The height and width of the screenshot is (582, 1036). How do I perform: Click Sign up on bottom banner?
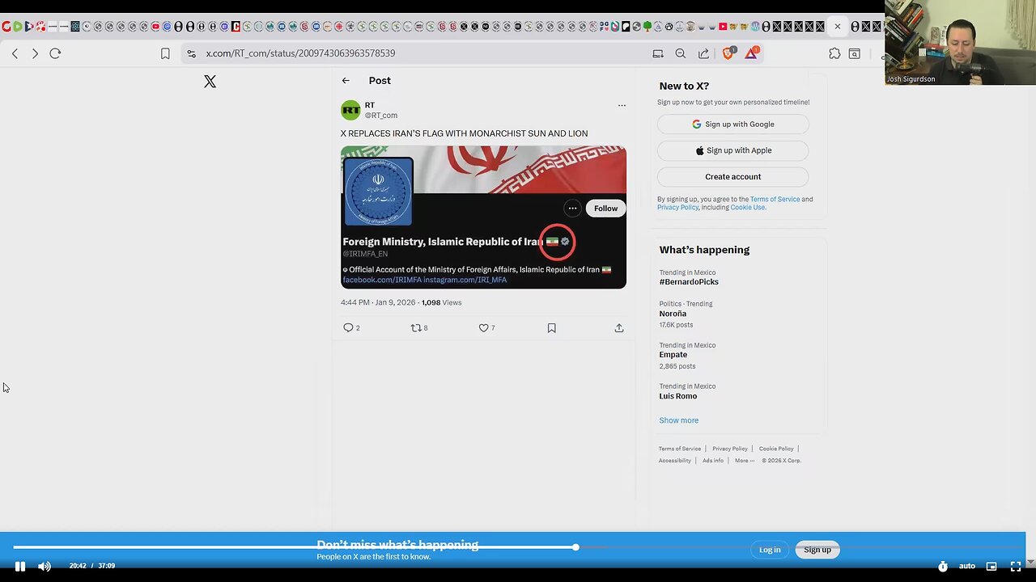(817, 550)
